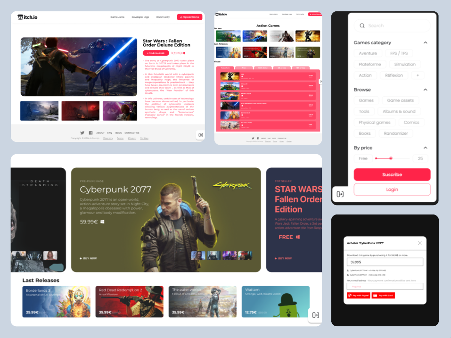Open the Borderlands 3 release card
Image resolution: width=451 pixels, height=338 pixels.
57,302
